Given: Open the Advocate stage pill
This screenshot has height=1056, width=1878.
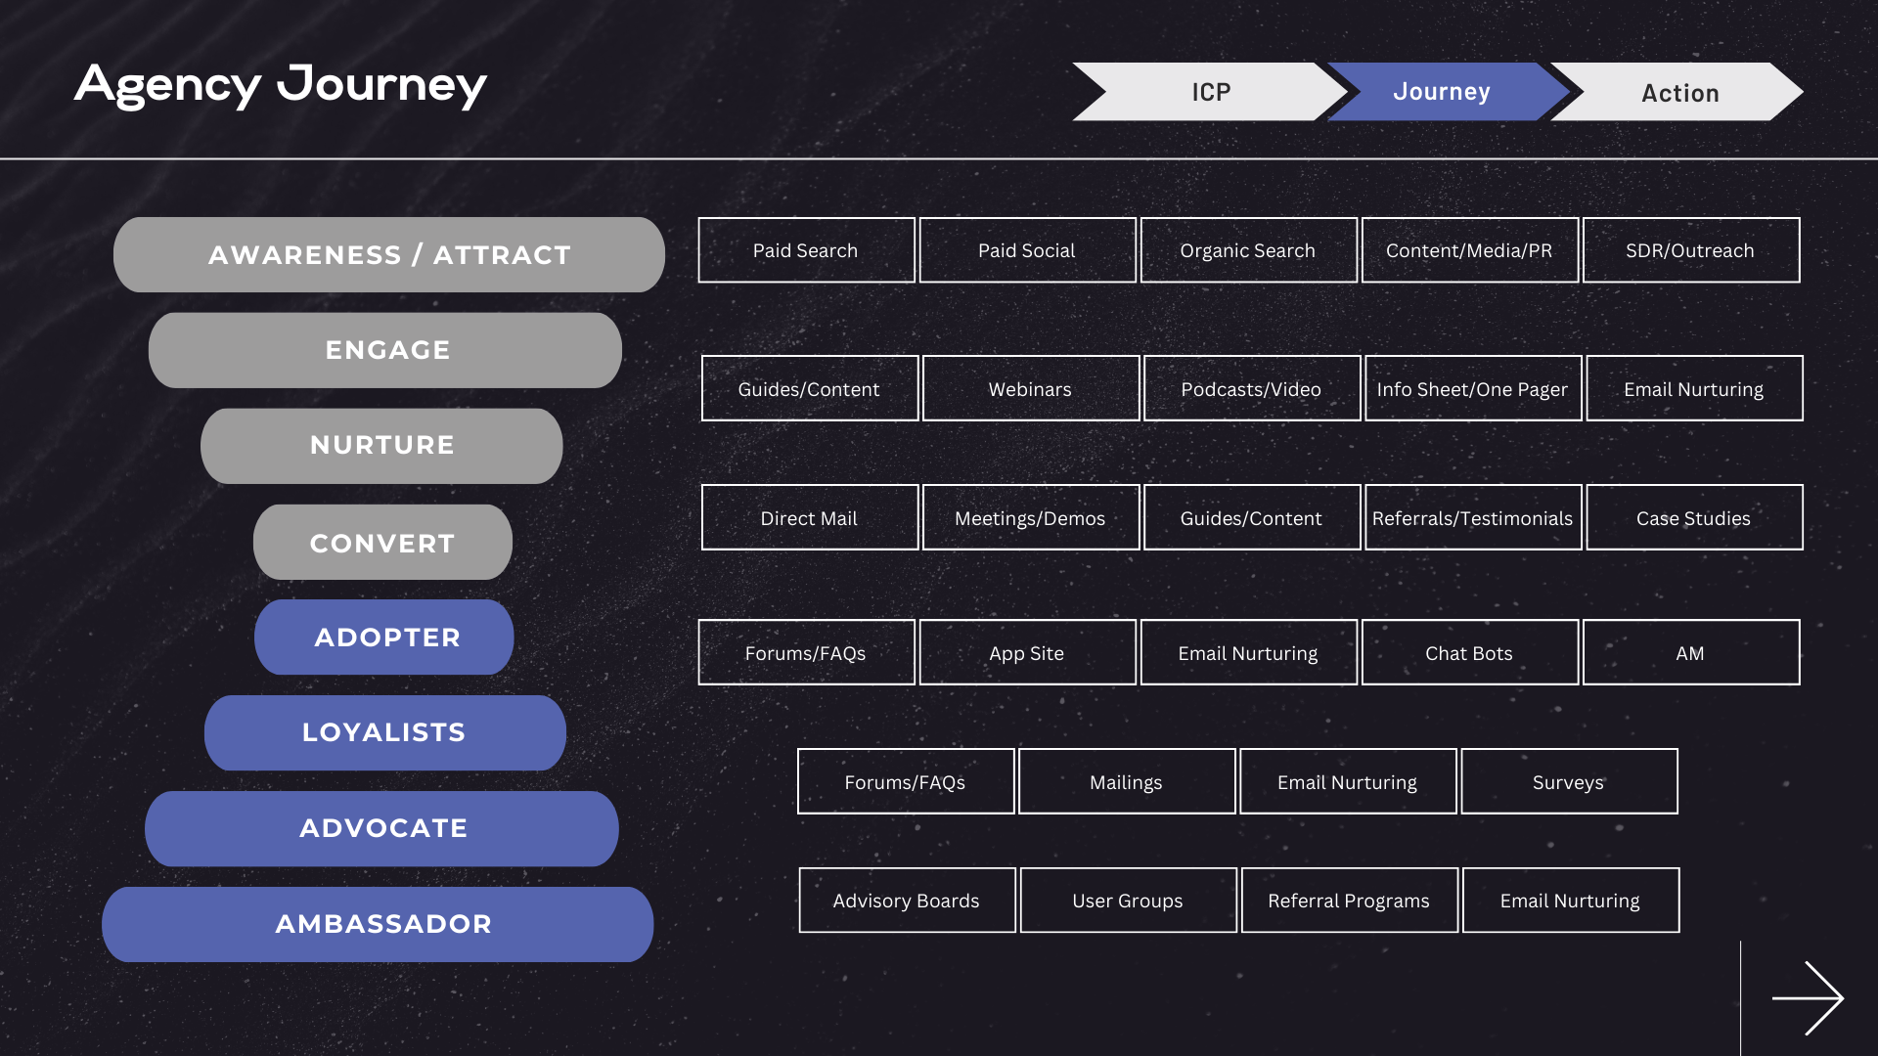Looking at the screenshot, I should [x=381, y=829].
